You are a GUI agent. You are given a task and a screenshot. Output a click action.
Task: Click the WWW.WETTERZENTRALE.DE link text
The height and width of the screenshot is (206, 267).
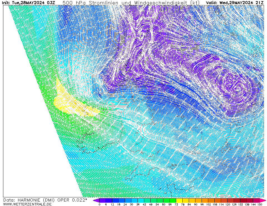tap(27, 204)
